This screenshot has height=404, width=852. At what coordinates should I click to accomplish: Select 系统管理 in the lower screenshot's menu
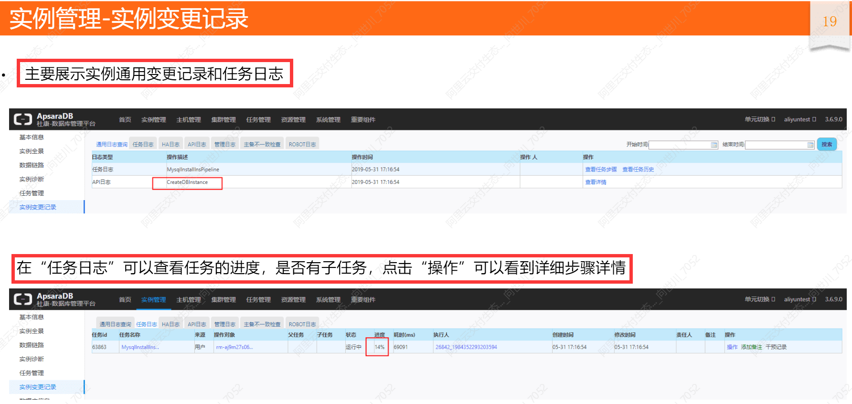(328, 300)
